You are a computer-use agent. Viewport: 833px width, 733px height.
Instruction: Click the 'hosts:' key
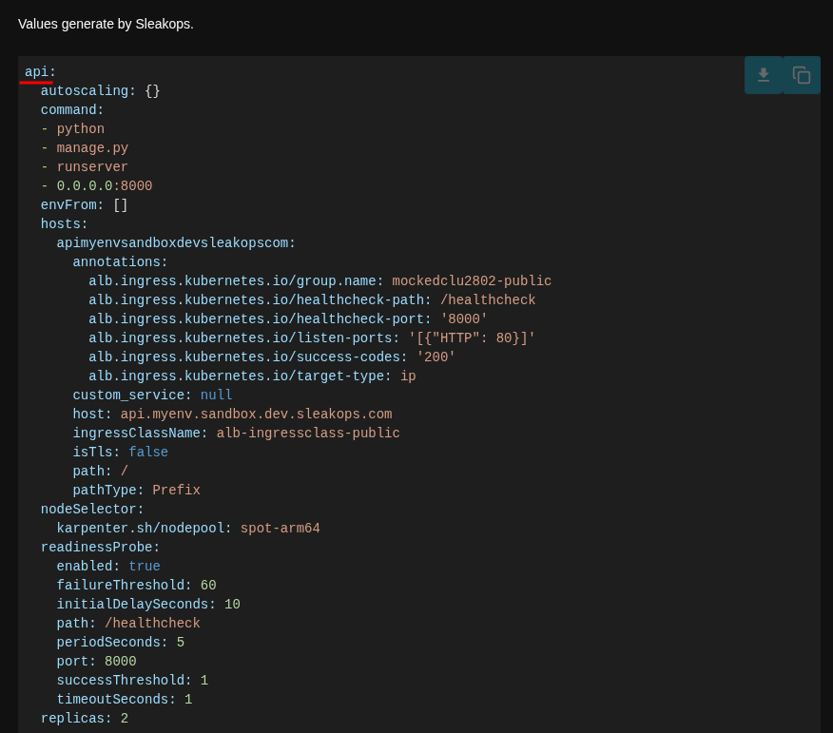pos(65,224)
